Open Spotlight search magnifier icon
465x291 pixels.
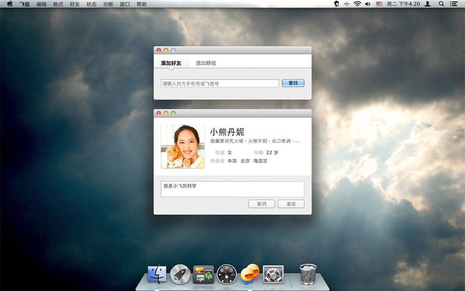(x=441, y=3)
